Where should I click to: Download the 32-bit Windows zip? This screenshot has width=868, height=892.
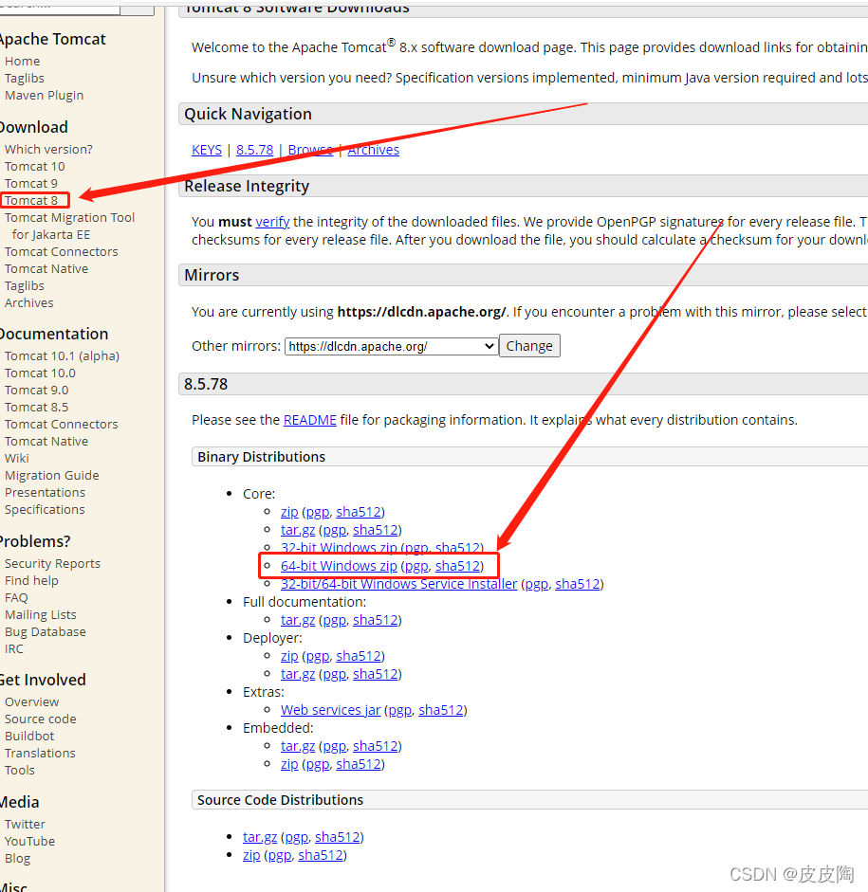pyautogui.click(x=339, y=548)
